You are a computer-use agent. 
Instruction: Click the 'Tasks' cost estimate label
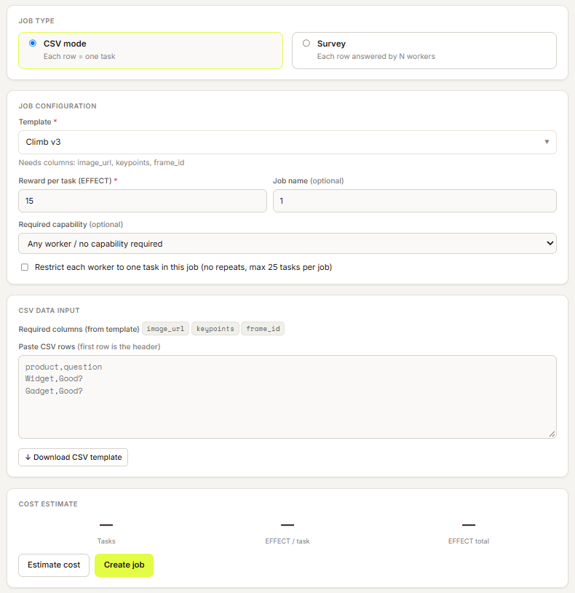tap(106, 541)
